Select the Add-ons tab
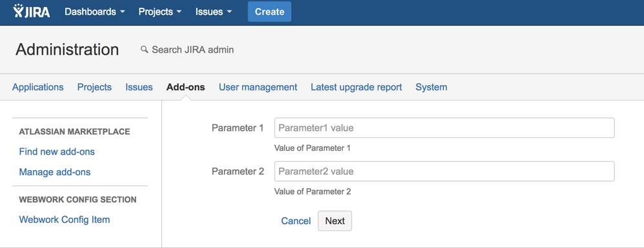The image size is (644, 248). 186,88
